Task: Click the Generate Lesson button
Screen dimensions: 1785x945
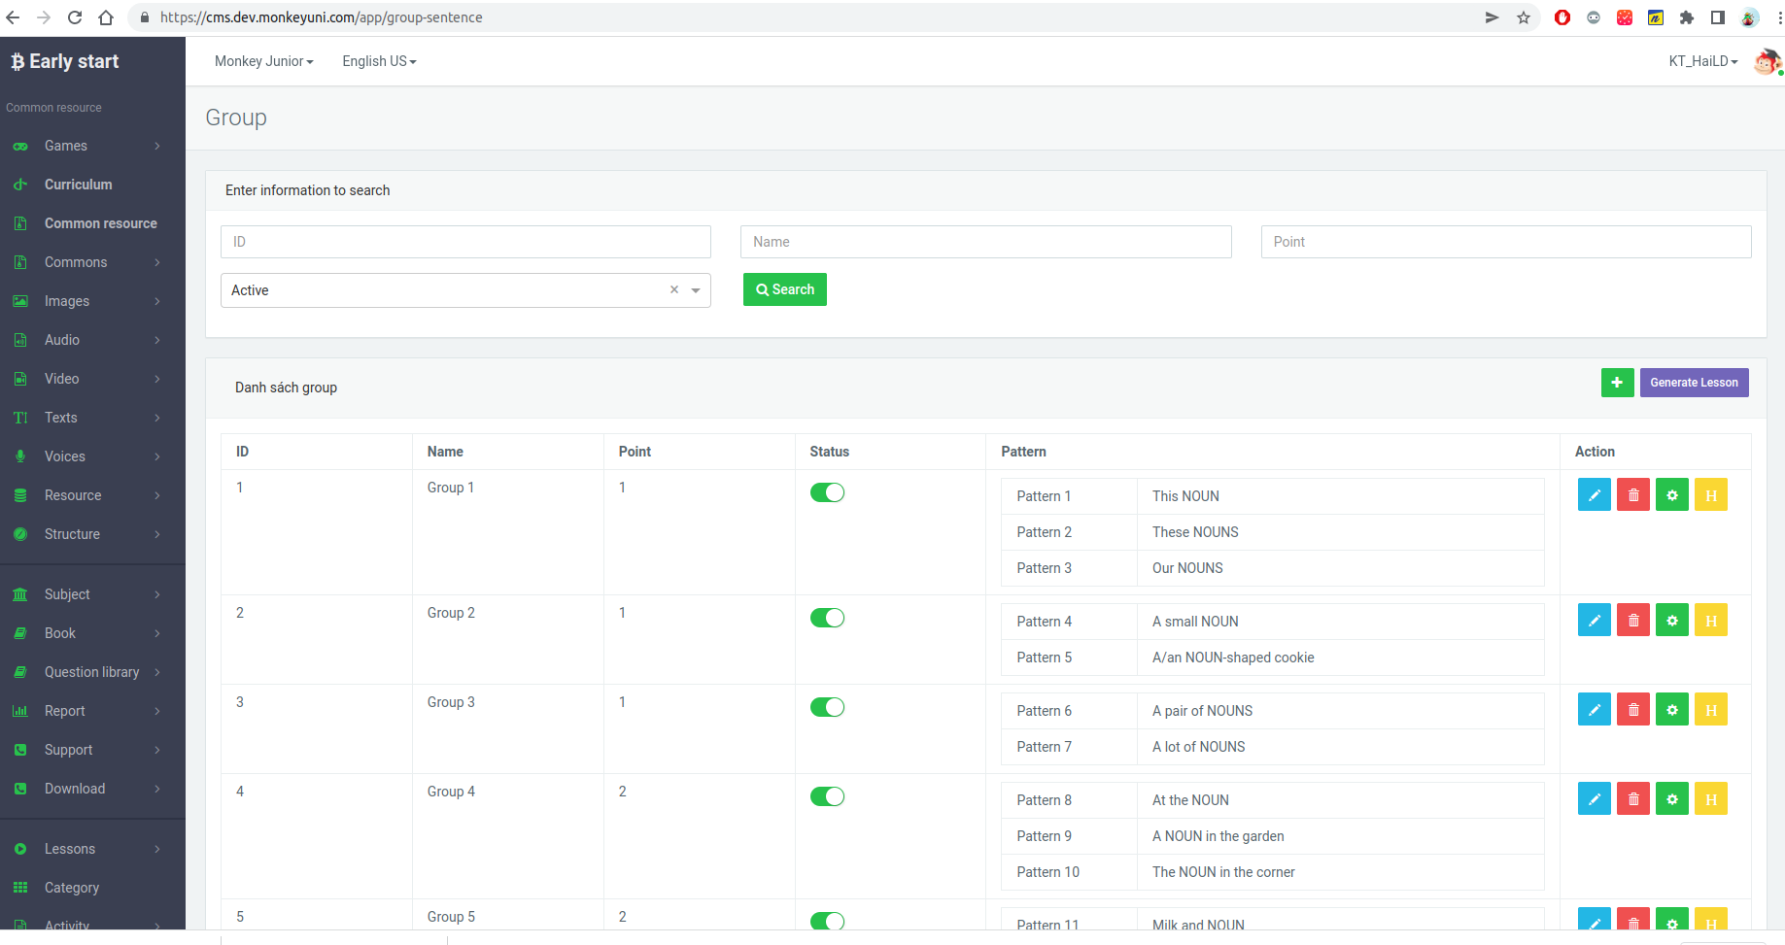Action: click(x=1694, y=383)
